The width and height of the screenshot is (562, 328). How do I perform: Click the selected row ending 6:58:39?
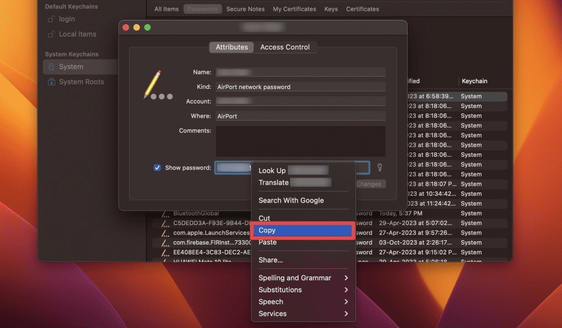[x=457, y=97]
